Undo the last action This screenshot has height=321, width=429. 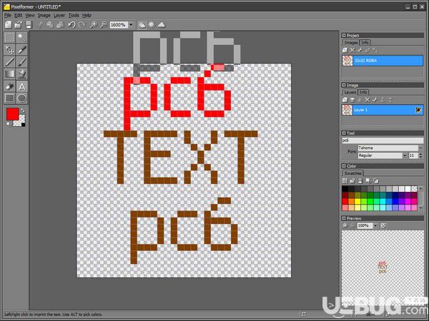point(71,25)
